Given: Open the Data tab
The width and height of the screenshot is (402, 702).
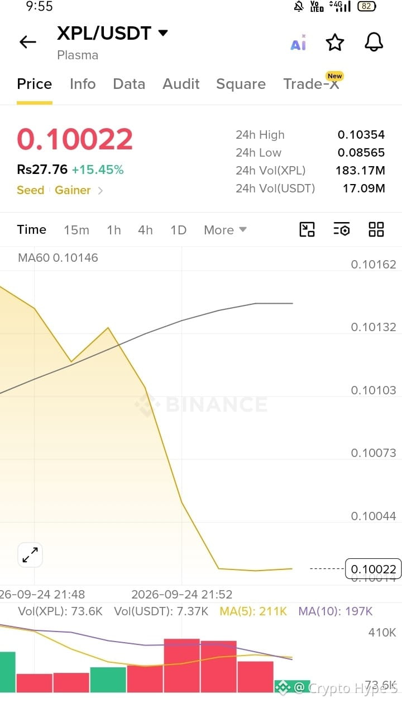Looking at the screenshot, I should tap(129, 84).
